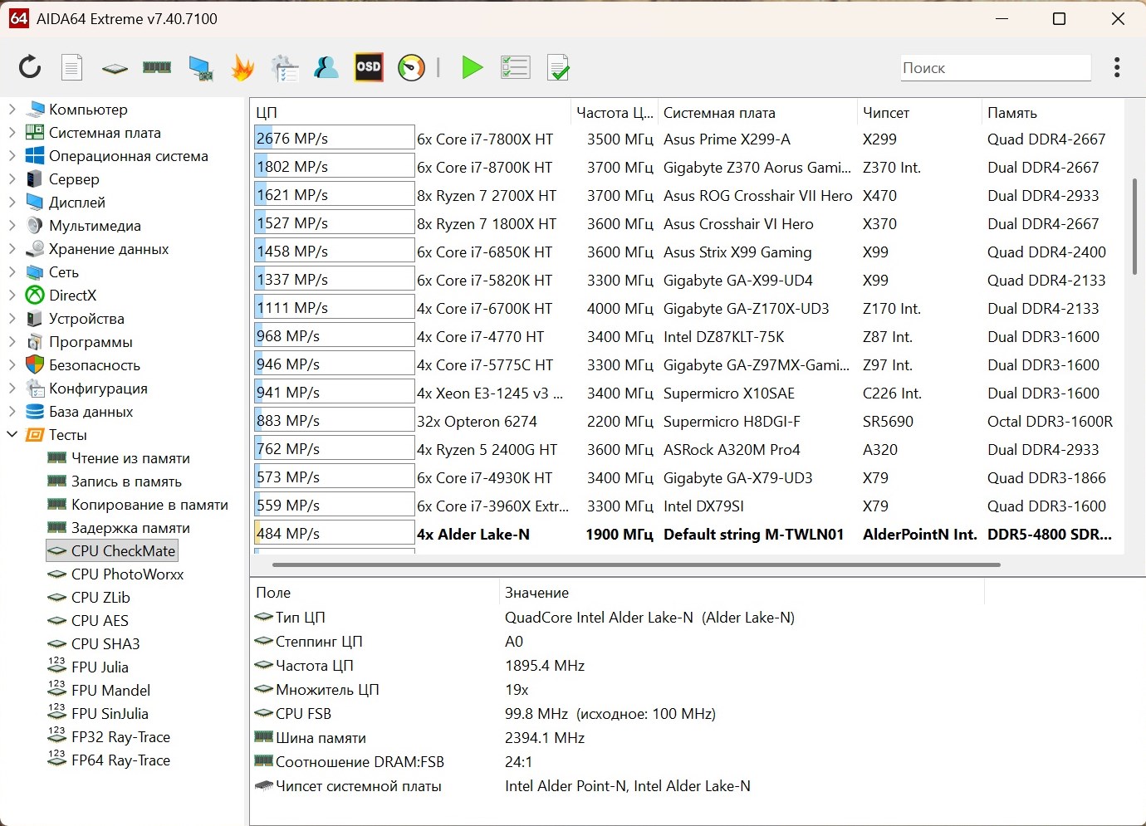Click the user account icon in toolbar
The width and height of the screenshot is (1146, 826).
click(x=326, y=67)
